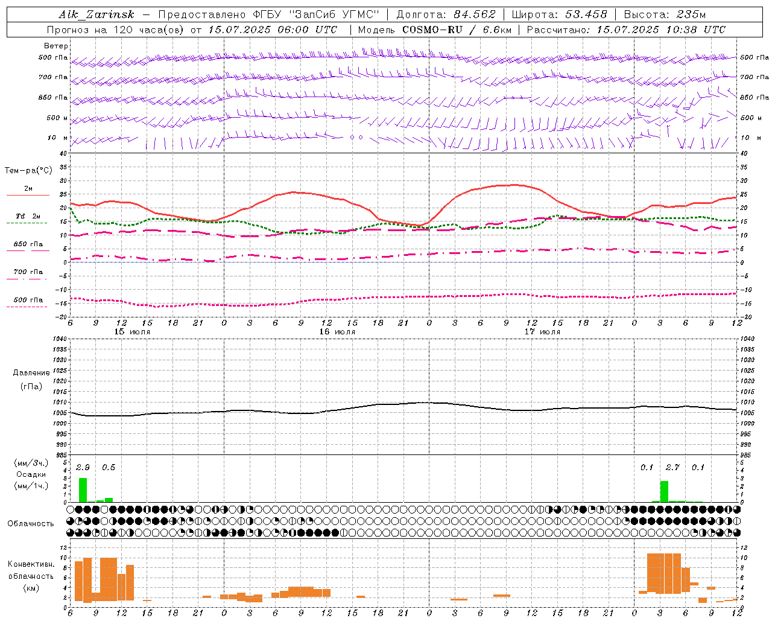Click the green precipitation bar under 2.9

83,490
